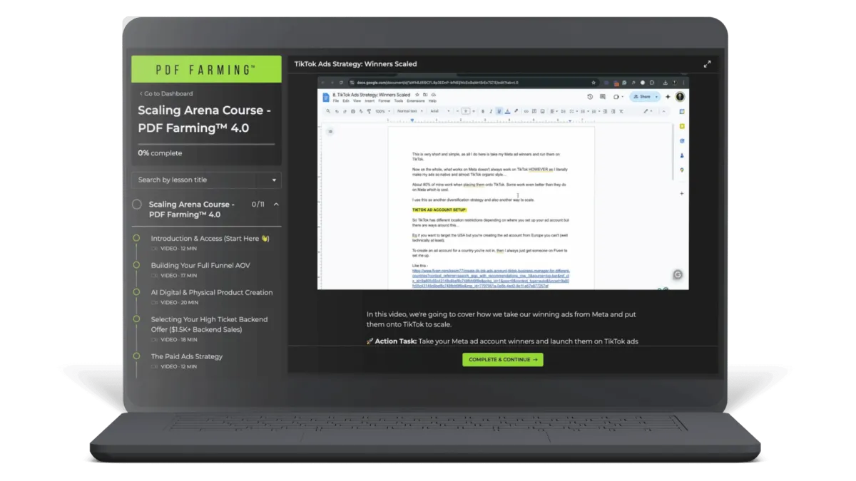This screenshot has width=856, height=481.
Task: Collapse the Docs toolbar with up chevron
Action: (x=663, y=111)
